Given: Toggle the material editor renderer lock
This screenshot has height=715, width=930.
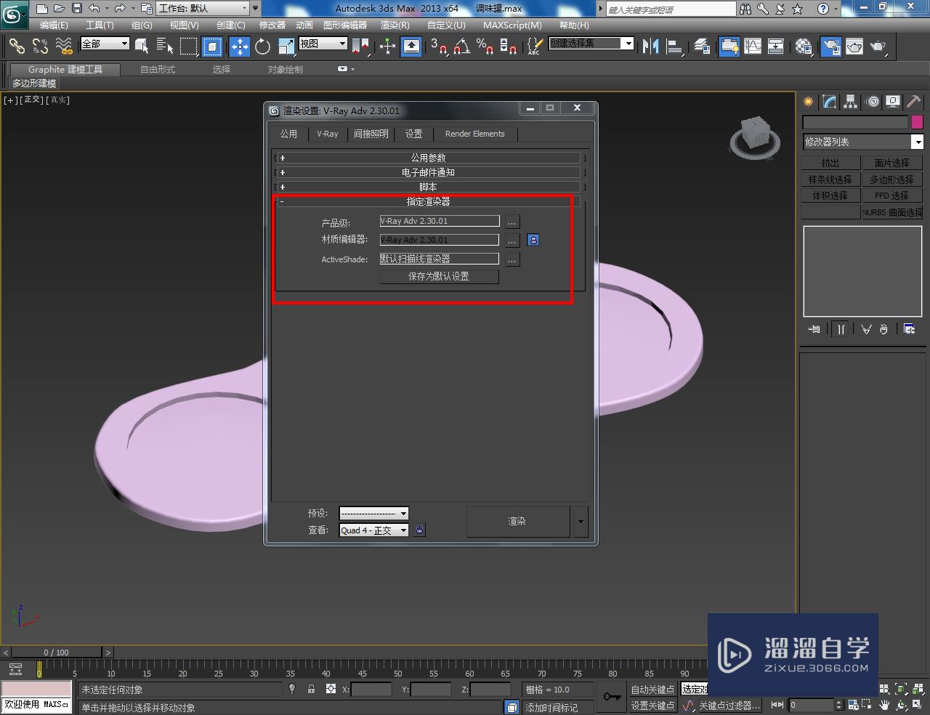Looking at the screenshot, I should (533, 240).
